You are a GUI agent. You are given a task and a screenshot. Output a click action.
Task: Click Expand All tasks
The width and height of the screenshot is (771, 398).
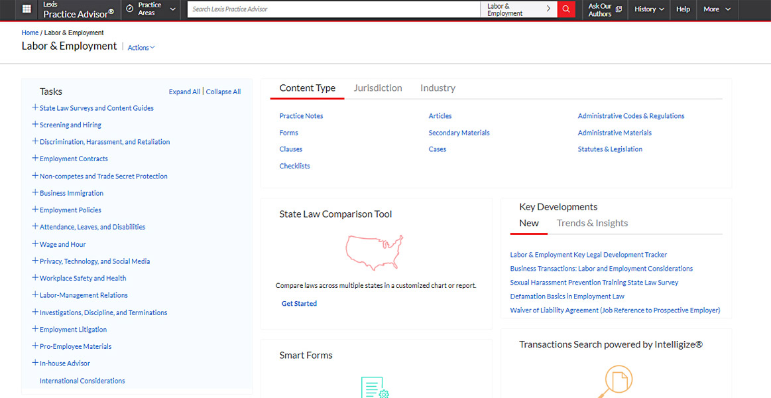pos(184,92)
